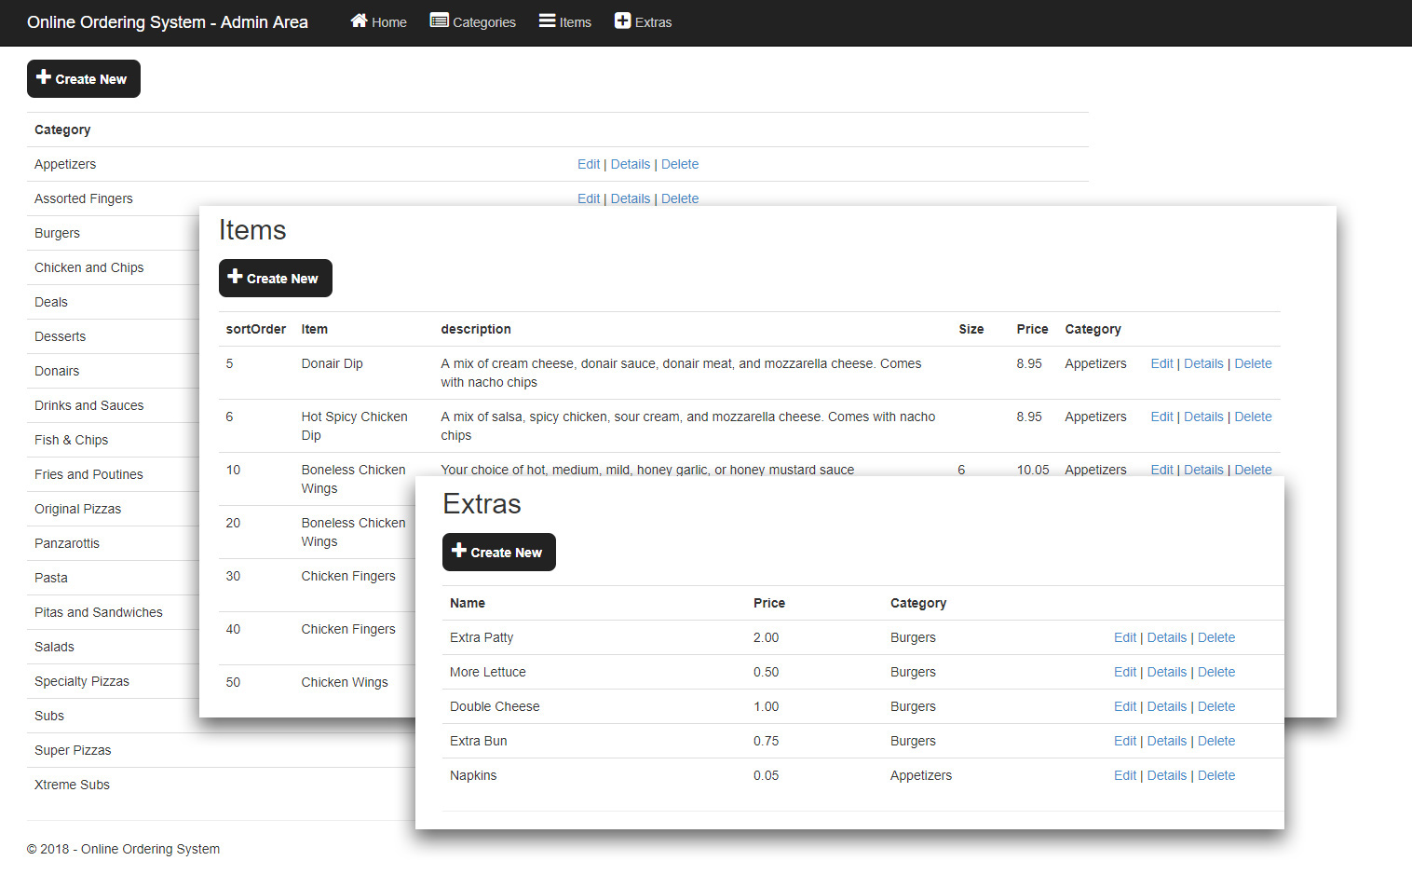Screen dimensions: 1412x888
Task: Click plus icon on Extras Create New button
Action: (x=458, y=551)
